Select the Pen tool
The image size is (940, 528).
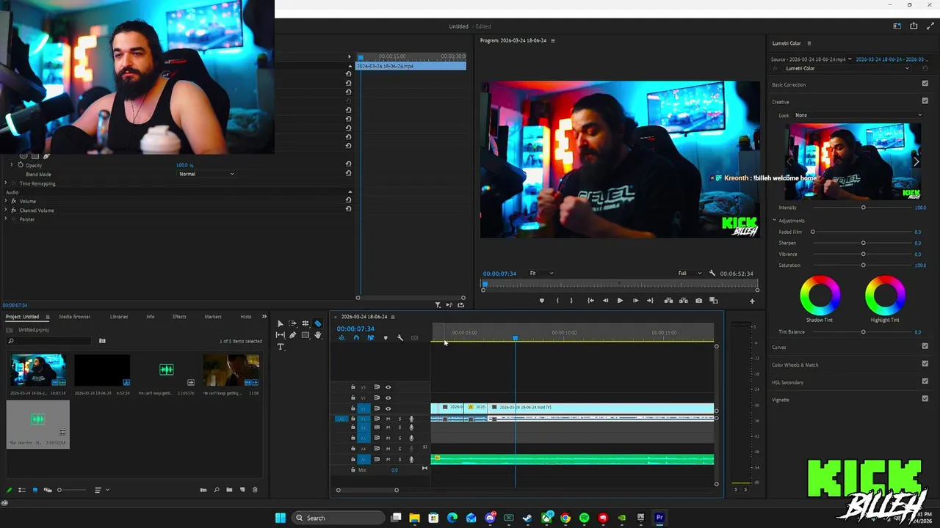pos(292,335)
